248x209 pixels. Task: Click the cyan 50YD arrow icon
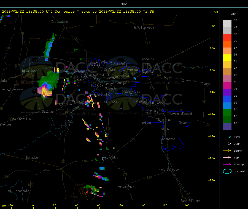point(227,137)
